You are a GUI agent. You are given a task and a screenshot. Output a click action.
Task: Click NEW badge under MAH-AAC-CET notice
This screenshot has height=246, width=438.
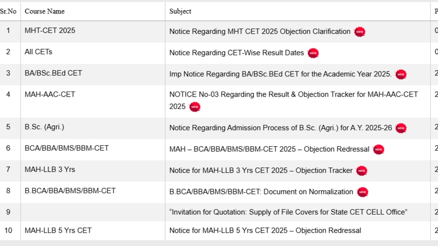195,107
